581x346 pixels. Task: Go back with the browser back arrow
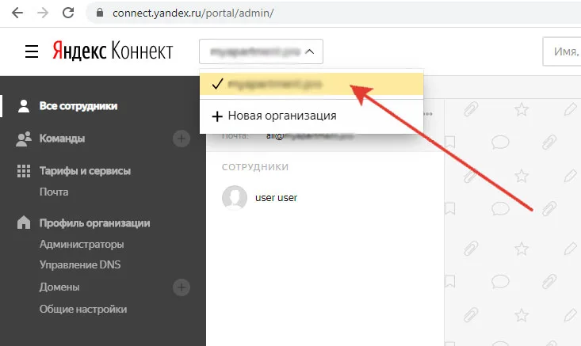pyautogui.click(x=17, y=13)
